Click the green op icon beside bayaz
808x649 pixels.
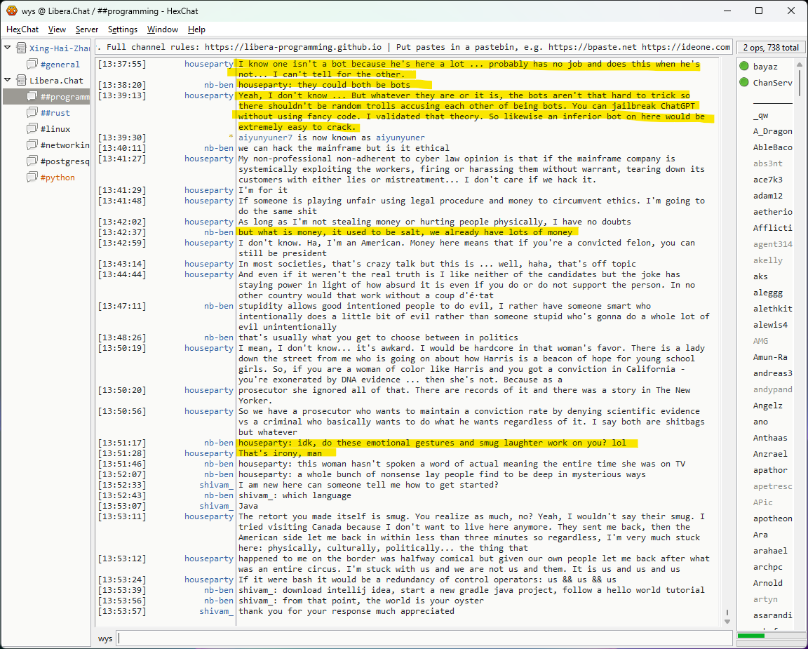pyautogui.click(x=744, y=66)
